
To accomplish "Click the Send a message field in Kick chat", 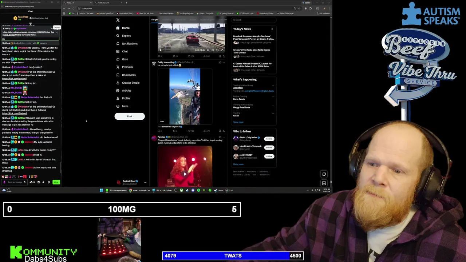I will pyautogui.click(x=14, y=182).
